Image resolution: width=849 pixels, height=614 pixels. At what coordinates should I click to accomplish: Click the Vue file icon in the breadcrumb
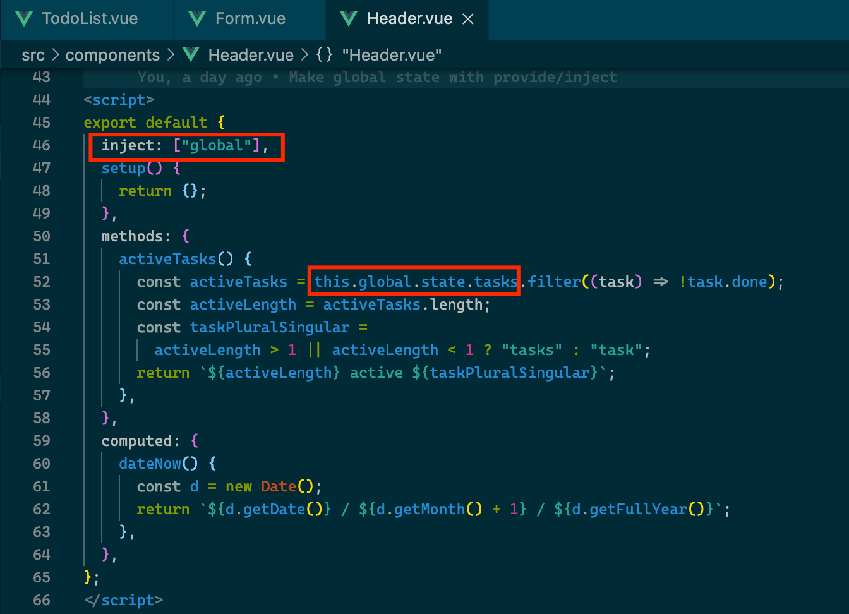tap(191, 55)
